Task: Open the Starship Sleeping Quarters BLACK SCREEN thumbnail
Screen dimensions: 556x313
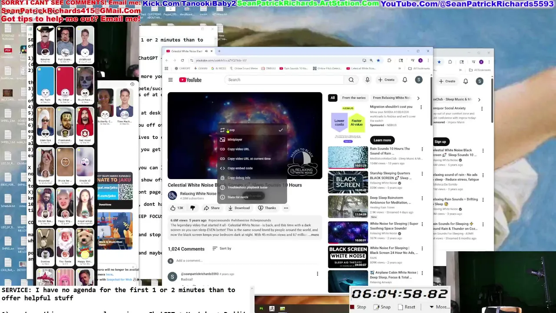Action: (347, 182)
